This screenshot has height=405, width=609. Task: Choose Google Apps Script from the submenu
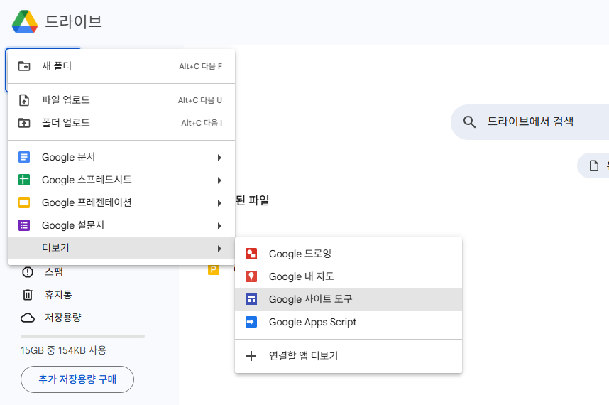coord(349,322)
